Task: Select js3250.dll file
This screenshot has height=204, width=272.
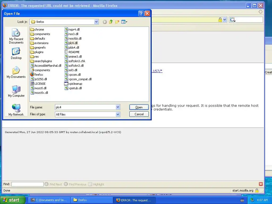Action: [x=39, y=79]
